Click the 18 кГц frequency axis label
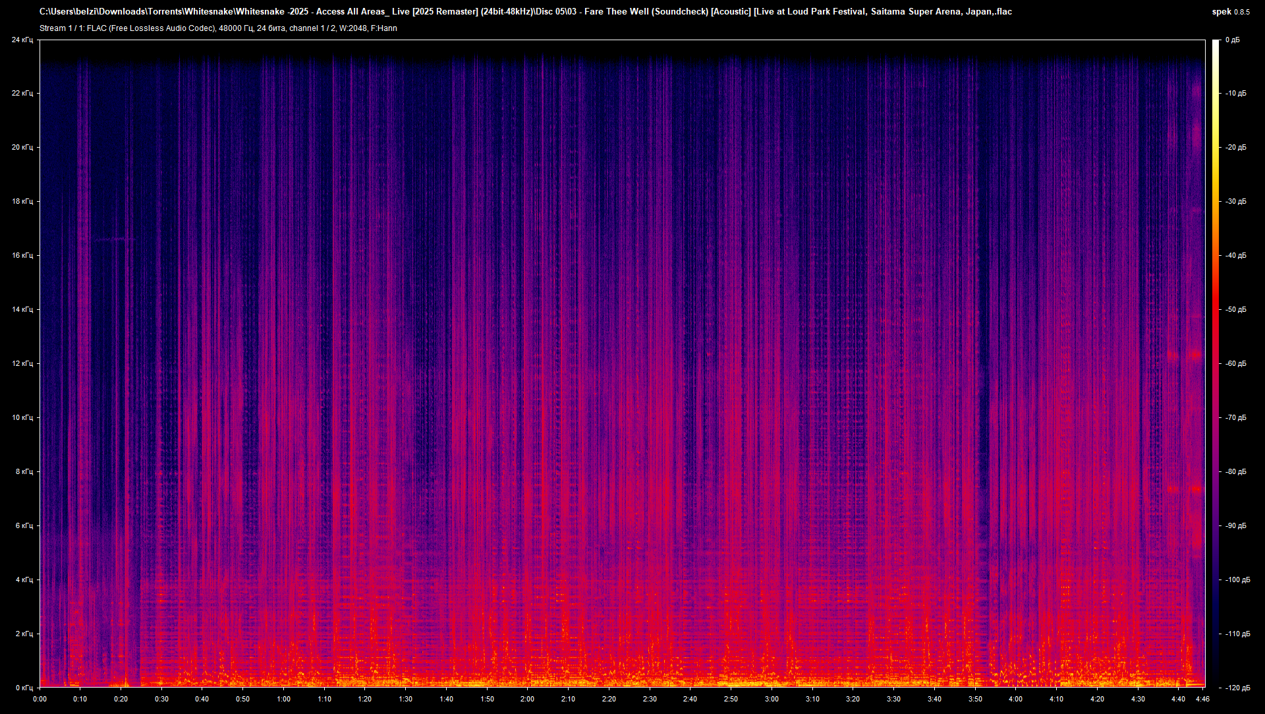This screenshot has height=714, width=1265. (22, 201)
